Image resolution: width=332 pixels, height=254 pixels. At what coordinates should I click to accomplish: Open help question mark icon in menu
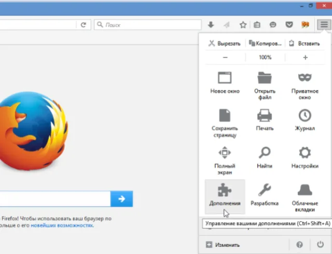tap(299, 245)
